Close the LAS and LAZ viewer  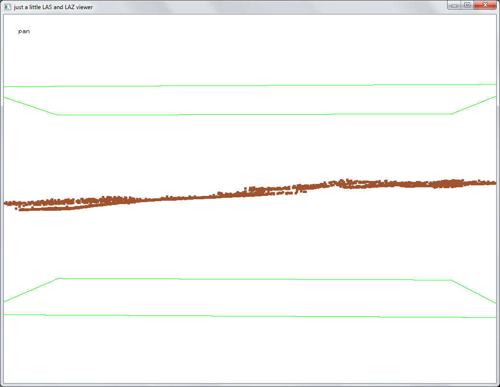click(485, 5)
